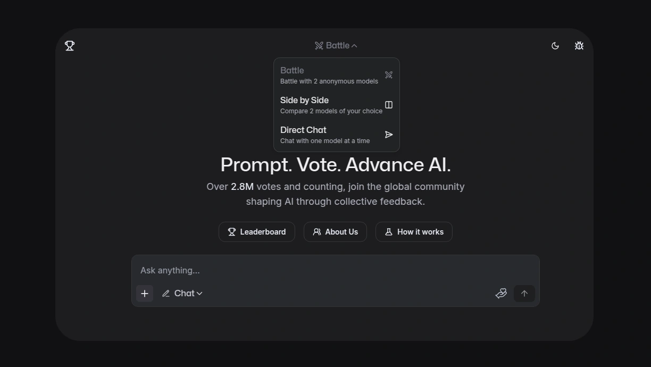
Task: Toggle dark mode with the moon icon
Action: pos(555,46)
